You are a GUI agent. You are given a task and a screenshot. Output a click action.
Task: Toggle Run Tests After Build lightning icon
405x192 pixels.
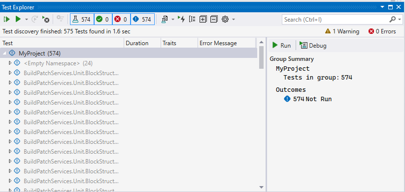tap(182, 19)
